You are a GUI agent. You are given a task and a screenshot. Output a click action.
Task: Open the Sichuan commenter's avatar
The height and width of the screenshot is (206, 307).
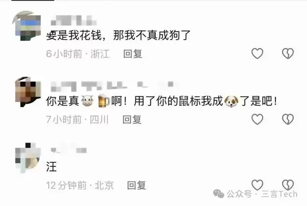click(27, 92)
